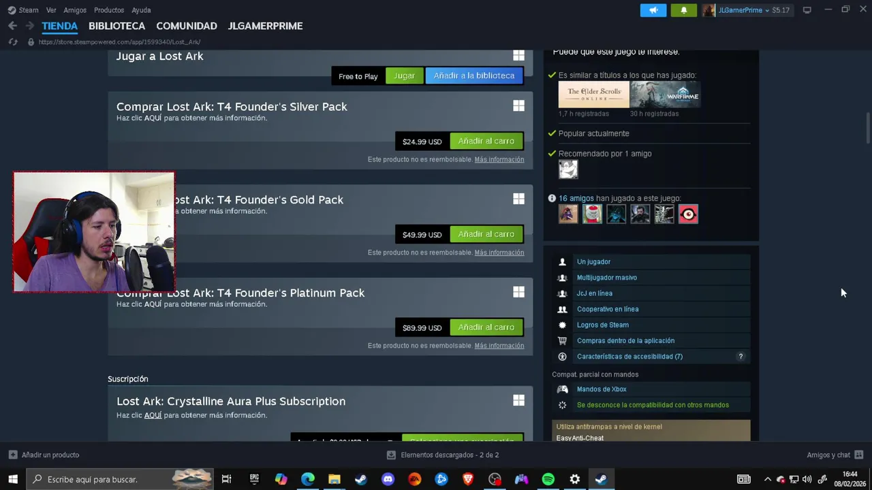Add Platinum Pack $89.99 to cart
The height and width of the screenshot is (490, 872).
(x=486, y=327)
